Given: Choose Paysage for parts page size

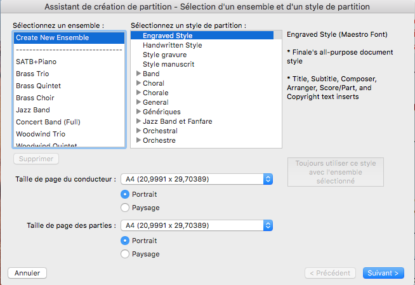Looking at the screenshot, I should [x=125, y=254].
